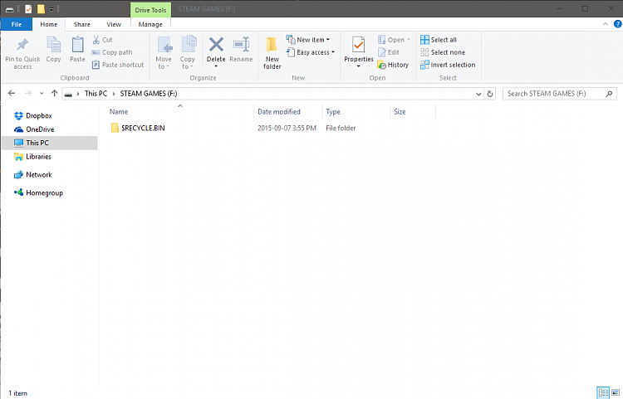The height and width of the screenshot is (399, 623).
Task: Click the Paste clipboard icon
Action: coord(77,45)
